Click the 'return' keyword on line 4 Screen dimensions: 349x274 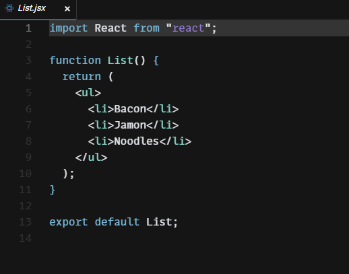click(82, 77)
